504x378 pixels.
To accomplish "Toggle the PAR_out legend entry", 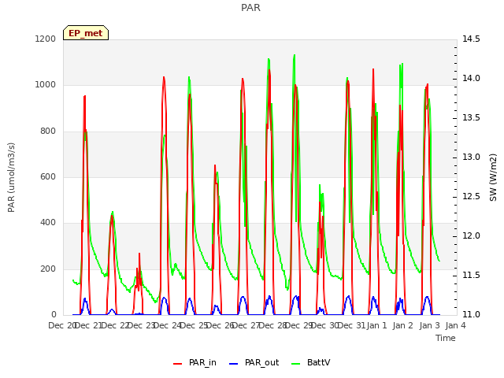I will point(254,362).
